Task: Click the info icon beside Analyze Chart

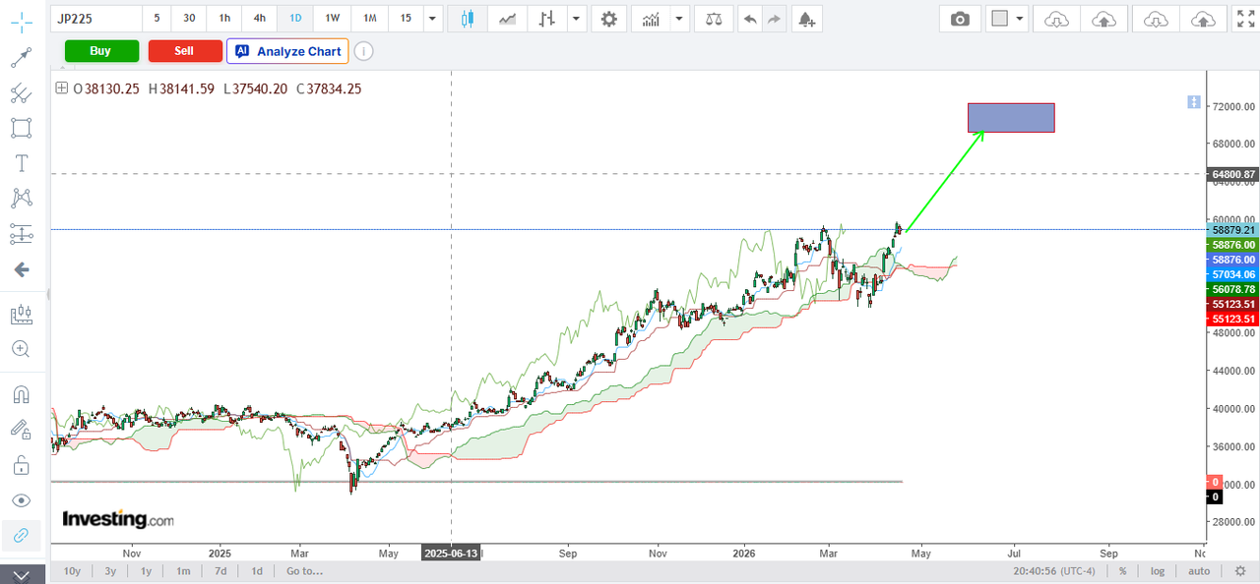Action: 363,51
